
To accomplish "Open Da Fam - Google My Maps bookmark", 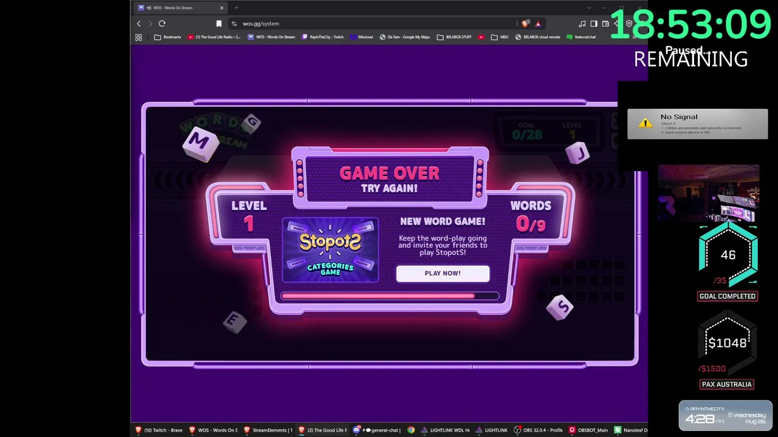I will point(405,37).
